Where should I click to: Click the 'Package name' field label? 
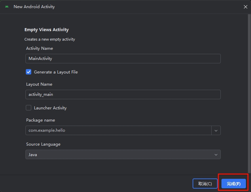point(40,120)
